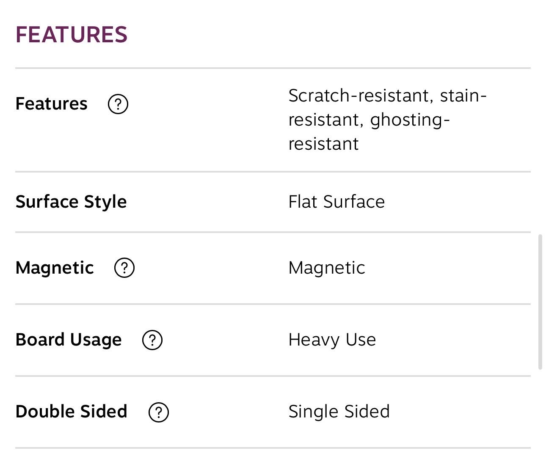Click the help icon beside Features
This screenshot has width=546, height=461.
[118, 104]
